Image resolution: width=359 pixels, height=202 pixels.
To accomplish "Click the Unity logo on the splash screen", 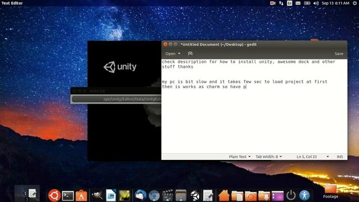I will (x=120, y=67).
